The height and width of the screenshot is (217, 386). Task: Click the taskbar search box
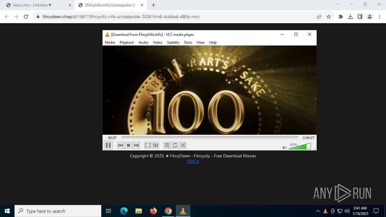point(58,211)
